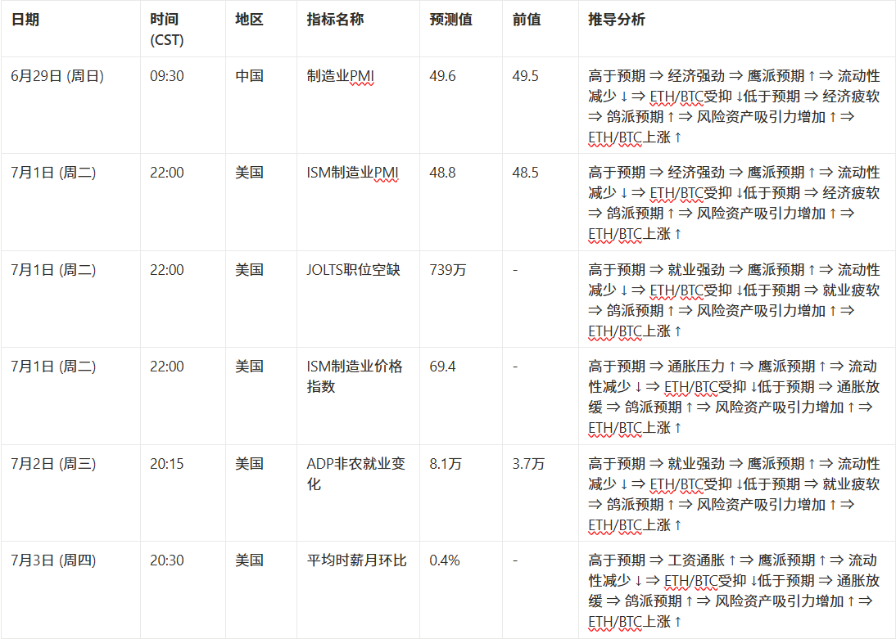Click previous value 49.5

(525, 76)
